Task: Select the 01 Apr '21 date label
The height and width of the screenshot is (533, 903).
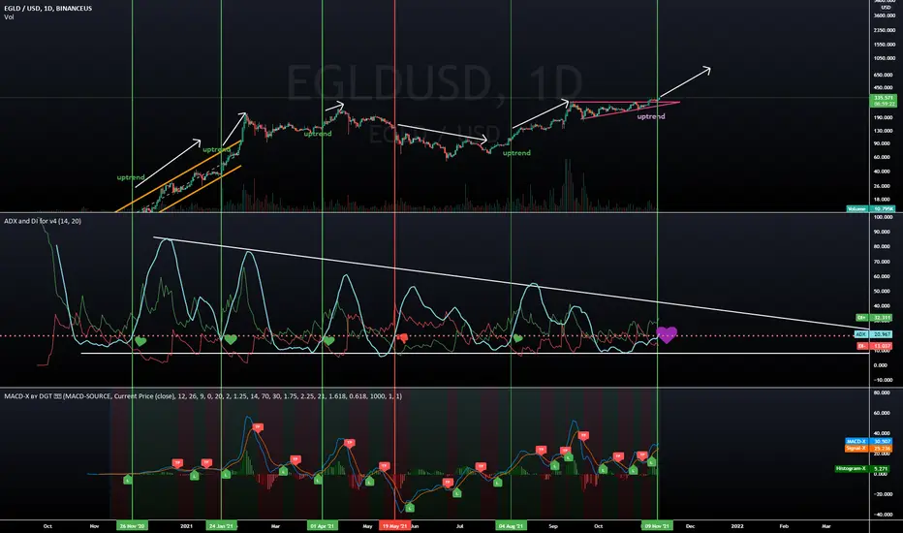Action: coord(322,526)
